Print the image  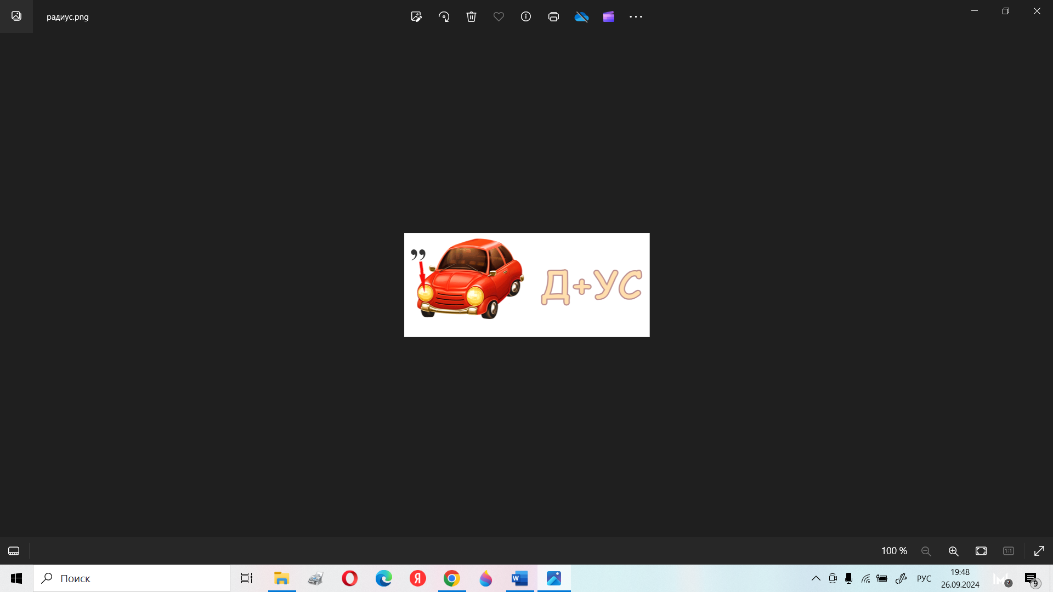553,16
